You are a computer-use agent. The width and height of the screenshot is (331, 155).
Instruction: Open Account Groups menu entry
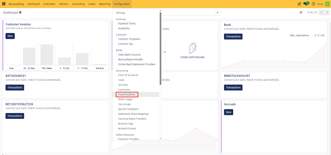pyautogui.click(x=127, y=129)
